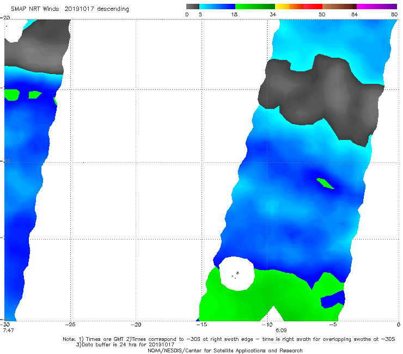Click the swath time label "6:09"

(281, 331)
